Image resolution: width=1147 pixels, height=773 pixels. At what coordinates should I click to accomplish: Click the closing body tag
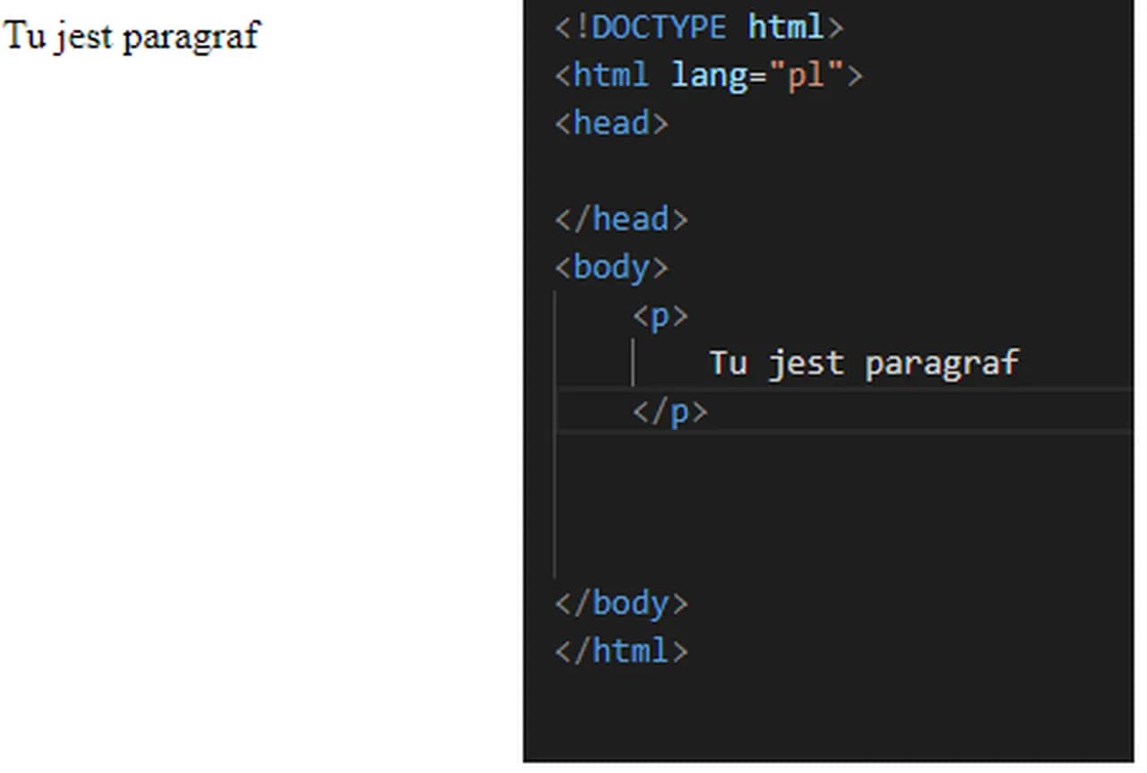tap(621, 603)
